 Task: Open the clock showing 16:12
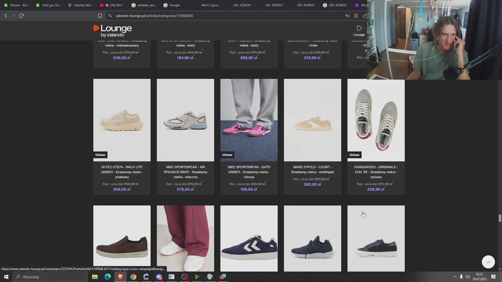(x=479, y=277)
